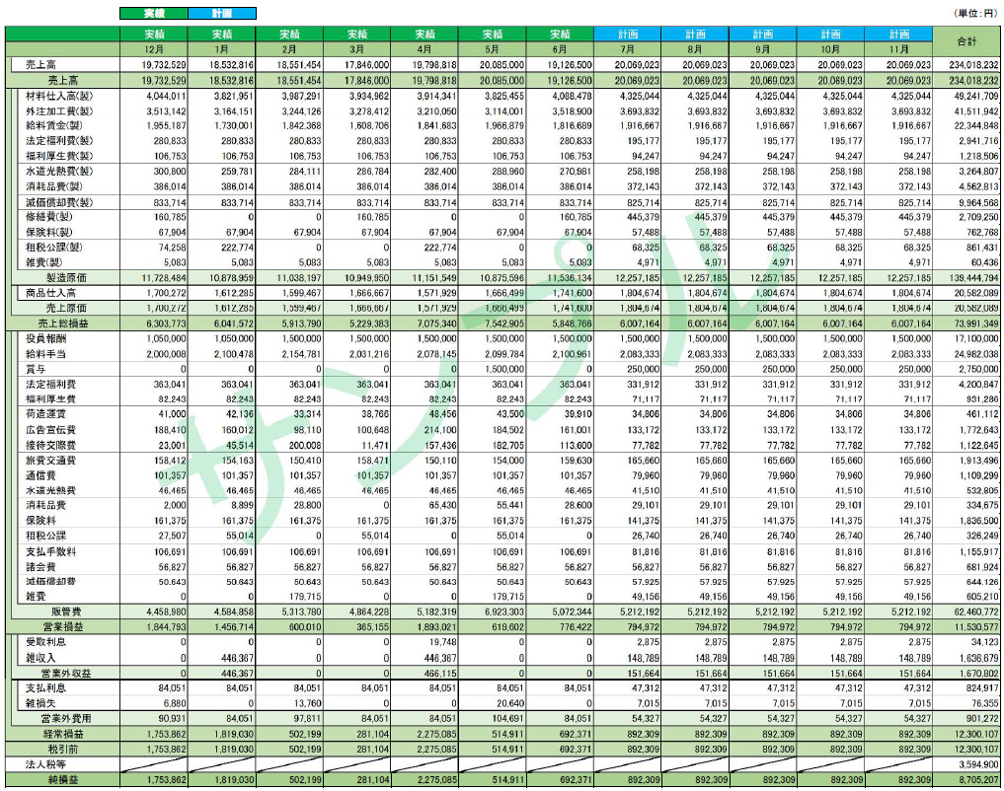The width and height of the screenshot is (1004, 791).
Task: Select the 租税公課(製) row label
Action: (53, 248)
